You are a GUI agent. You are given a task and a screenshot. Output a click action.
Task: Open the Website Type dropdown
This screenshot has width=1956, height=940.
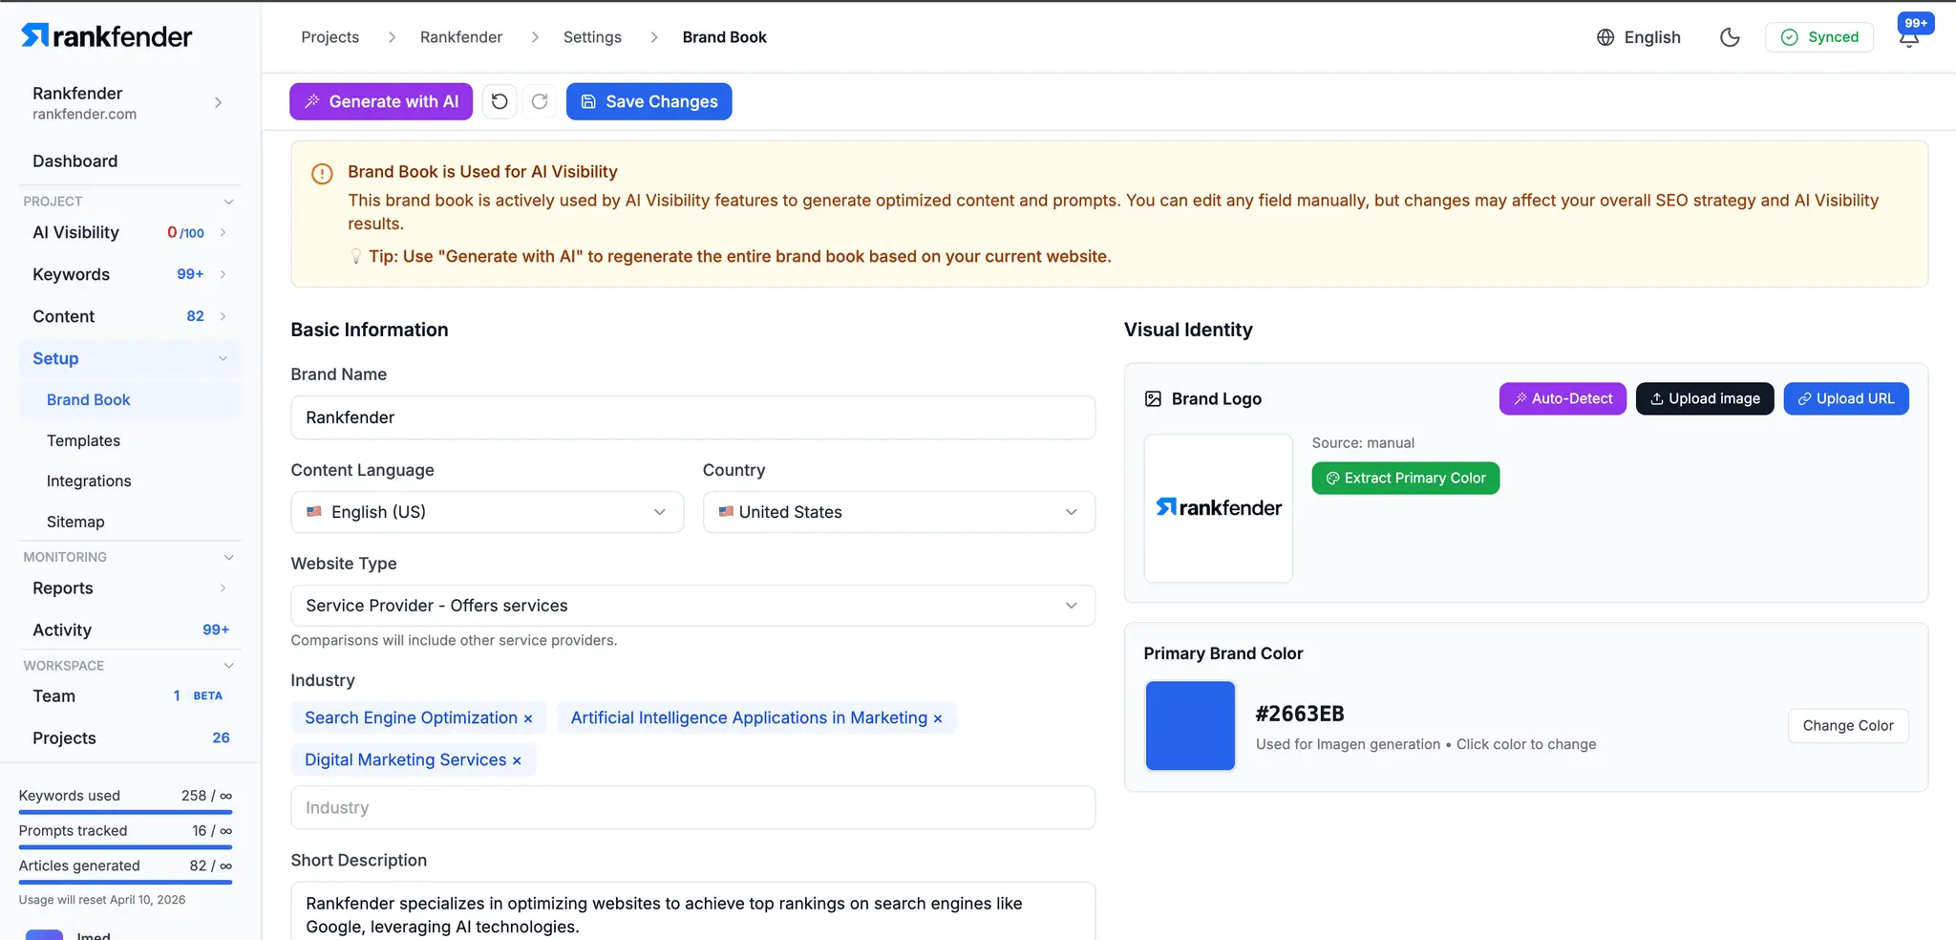[x=692, y=606]
